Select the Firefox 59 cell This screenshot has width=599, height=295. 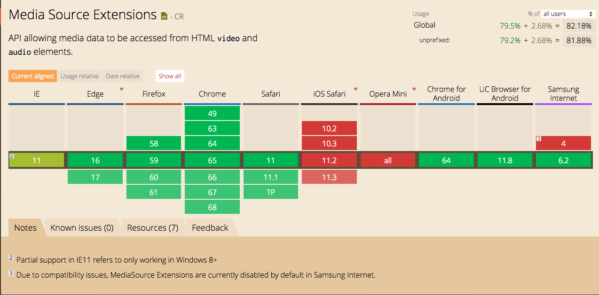[154, 160]
